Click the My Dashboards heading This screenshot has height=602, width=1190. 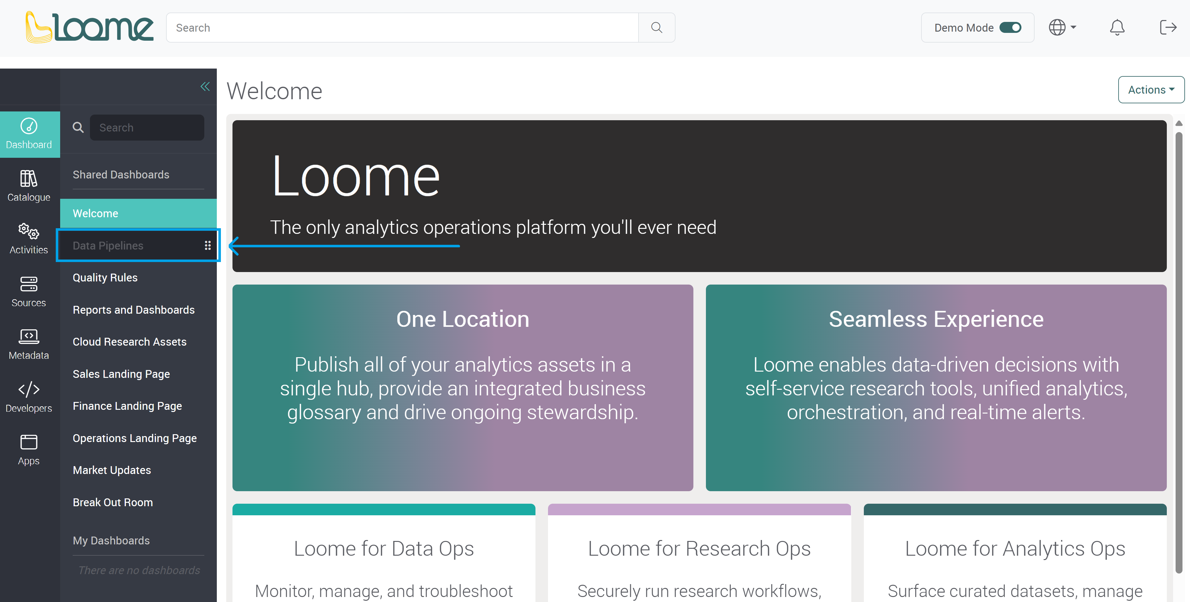tap(111, 541)
